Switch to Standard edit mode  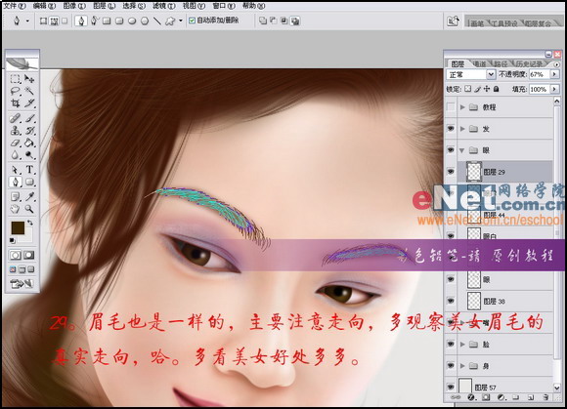pyautogui.click(x=16, y=255)
